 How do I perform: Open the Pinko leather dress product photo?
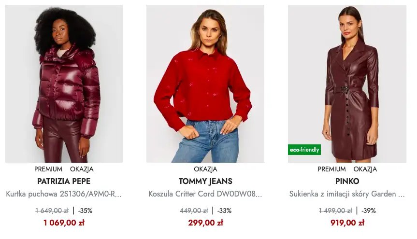click(347, 84)
